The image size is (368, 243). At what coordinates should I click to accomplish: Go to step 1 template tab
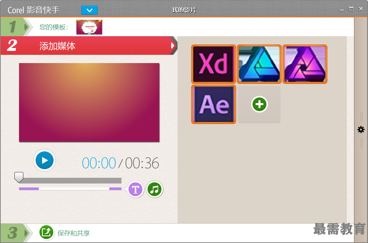[17, 27]
